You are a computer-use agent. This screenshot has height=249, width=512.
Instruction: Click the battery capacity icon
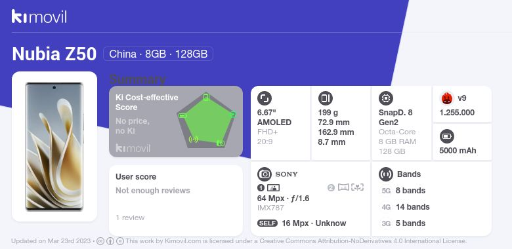tap(447, 136)
